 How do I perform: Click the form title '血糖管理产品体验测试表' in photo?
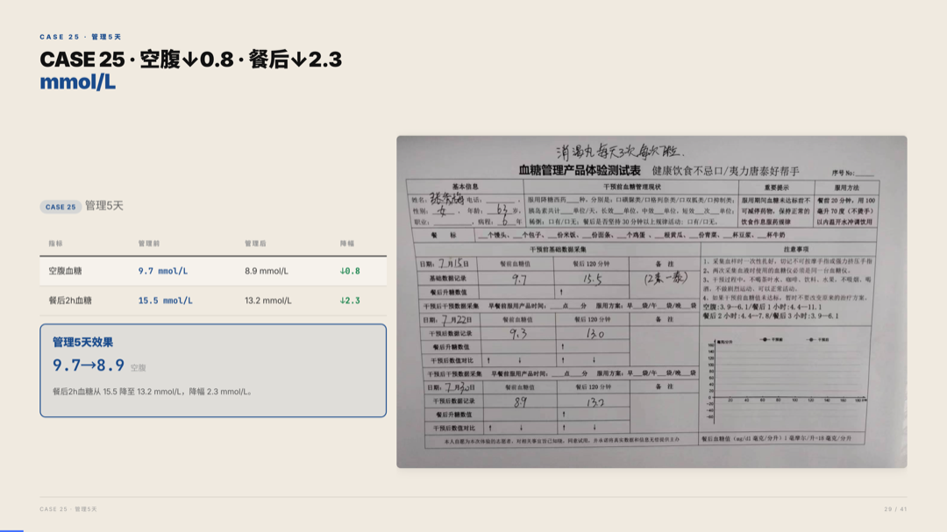[580, 171]
